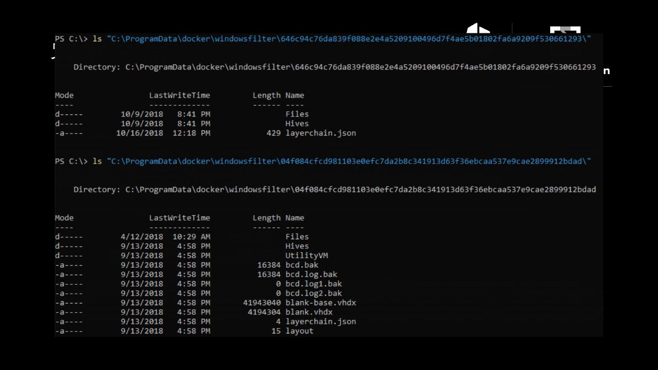
Task: Pick the bcd.log1.bak file entry
Action: [x=313, y=284]
